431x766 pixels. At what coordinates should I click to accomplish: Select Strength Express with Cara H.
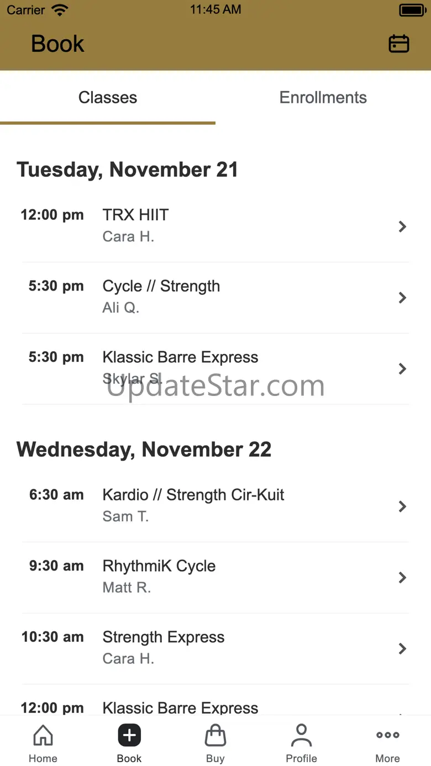215,649
